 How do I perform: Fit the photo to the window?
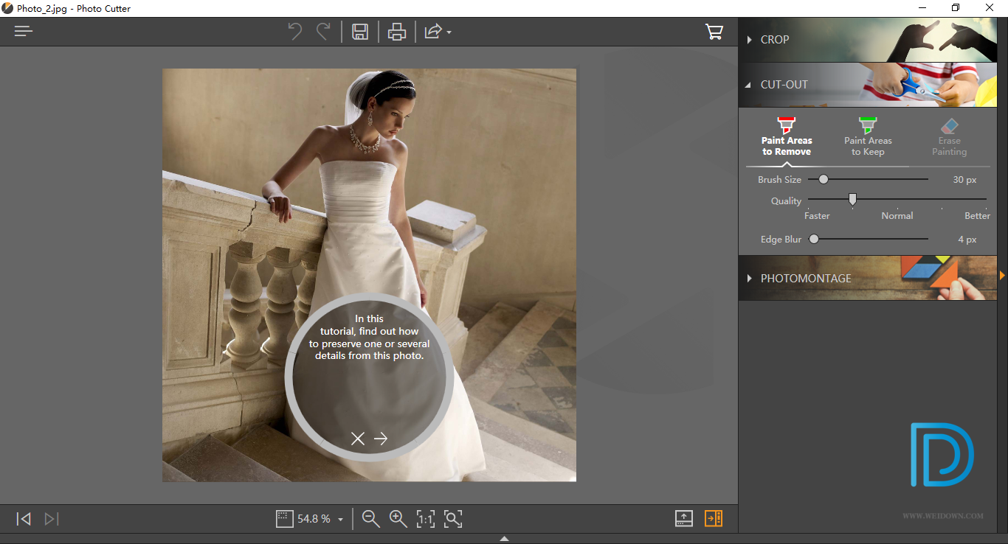[453, 519]
